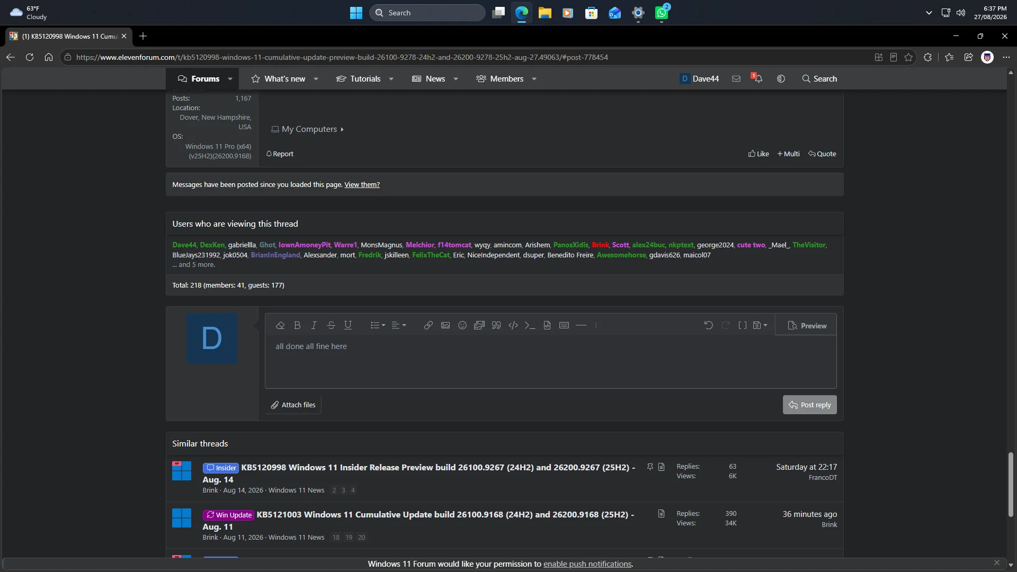Open WhatsApp from the taskbar
1017x572 pixels.
click(x=662, y=13)
